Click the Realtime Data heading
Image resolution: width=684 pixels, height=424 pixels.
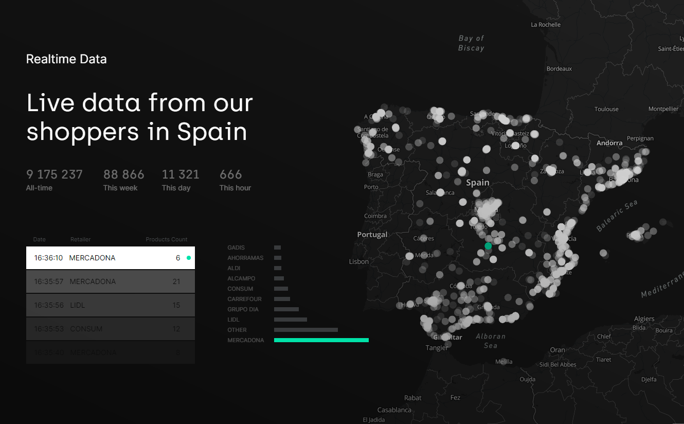point(66,59)
